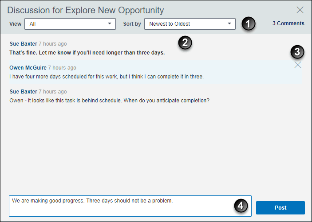
Task: Close the Discussion dialog with the X icon
Action: 300,10
